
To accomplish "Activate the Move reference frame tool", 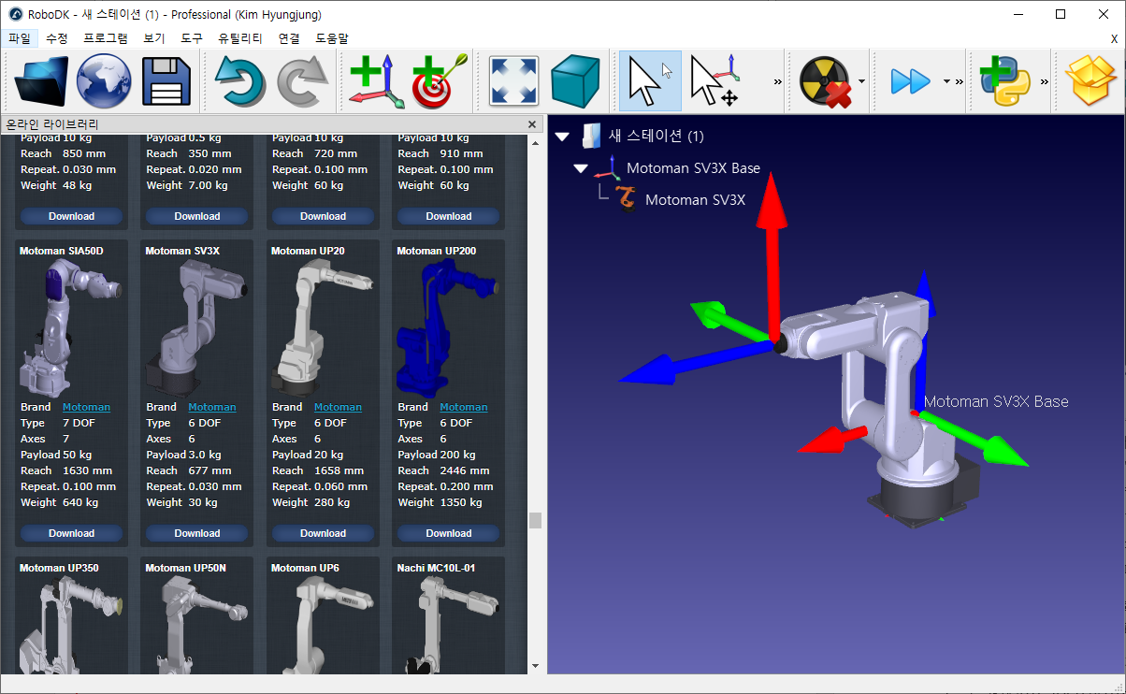I will click(715, 81).
